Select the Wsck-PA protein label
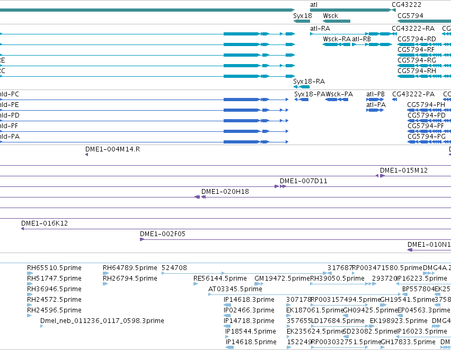Image resolution: width=451 pixels, height=350 pixels. [x=339, y=94]
